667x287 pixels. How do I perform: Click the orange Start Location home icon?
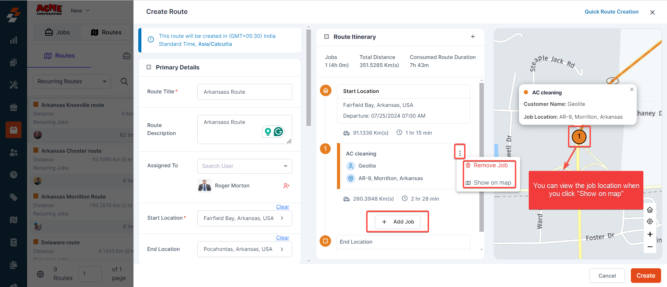(326, 91)
